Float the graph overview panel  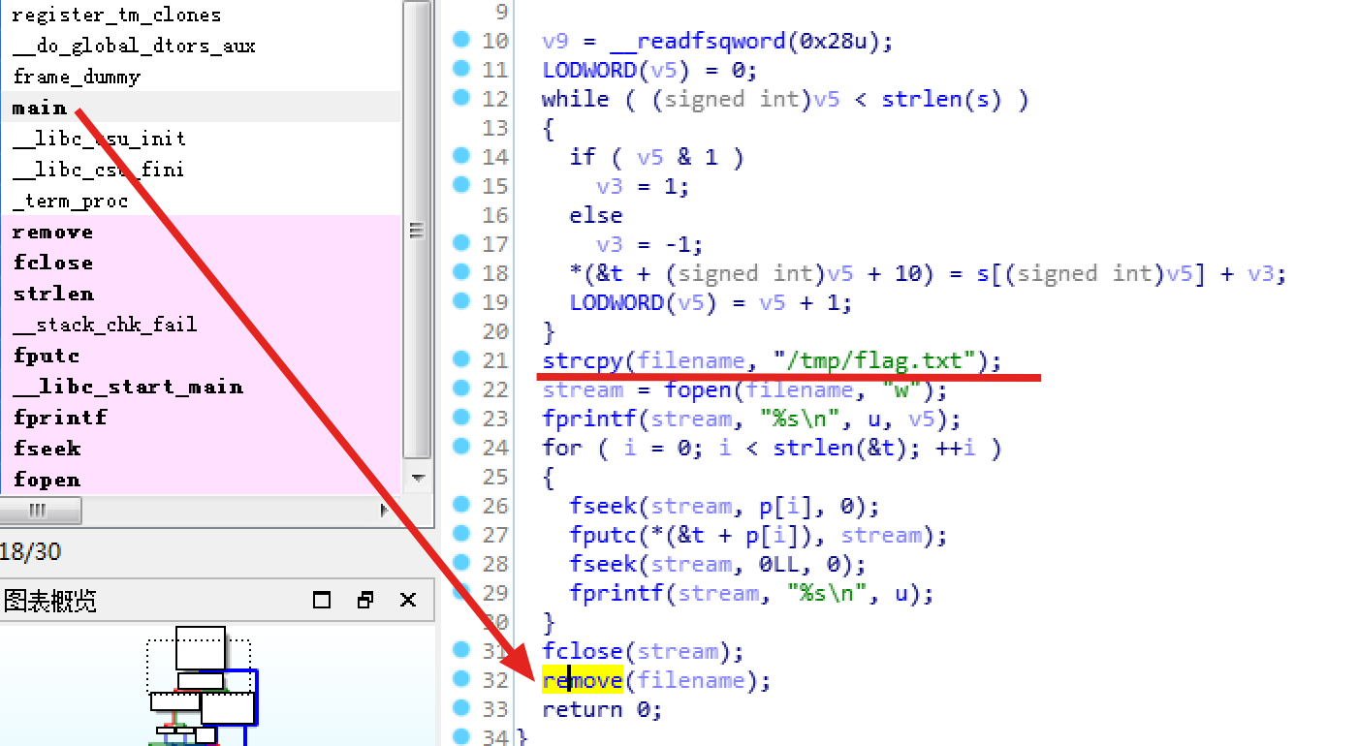point(364,601)
